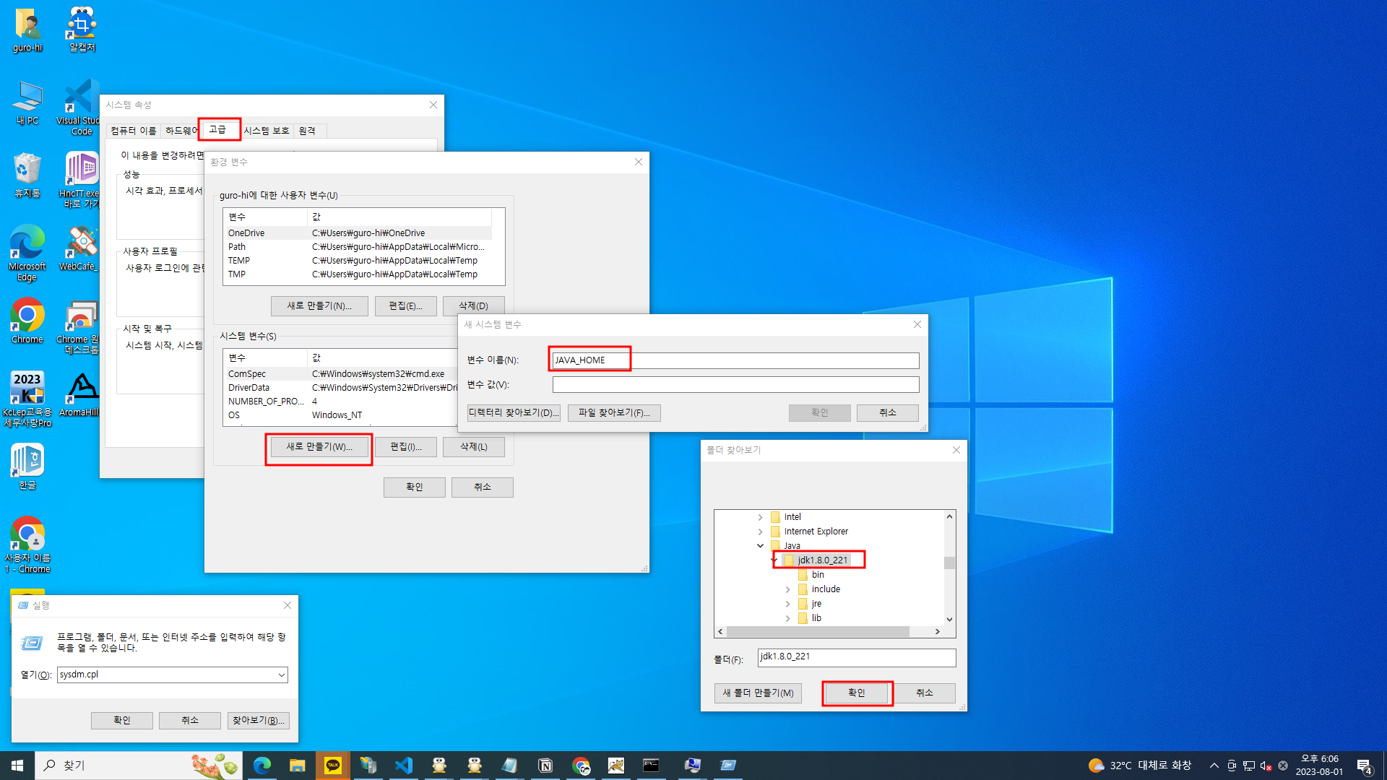Viewport: 1387px width, 780px height.
Task: Expand the include folder node
Action: coord(788,589)
